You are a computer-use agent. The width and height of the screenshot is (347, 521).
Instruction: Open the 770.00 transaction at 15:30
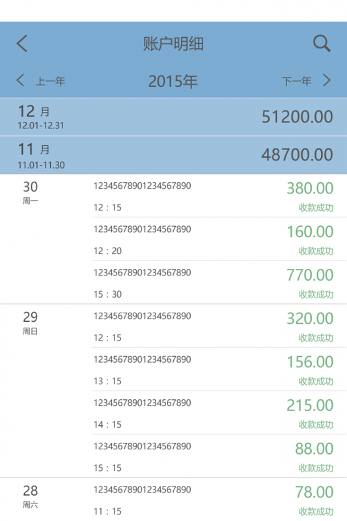[219, 283]
